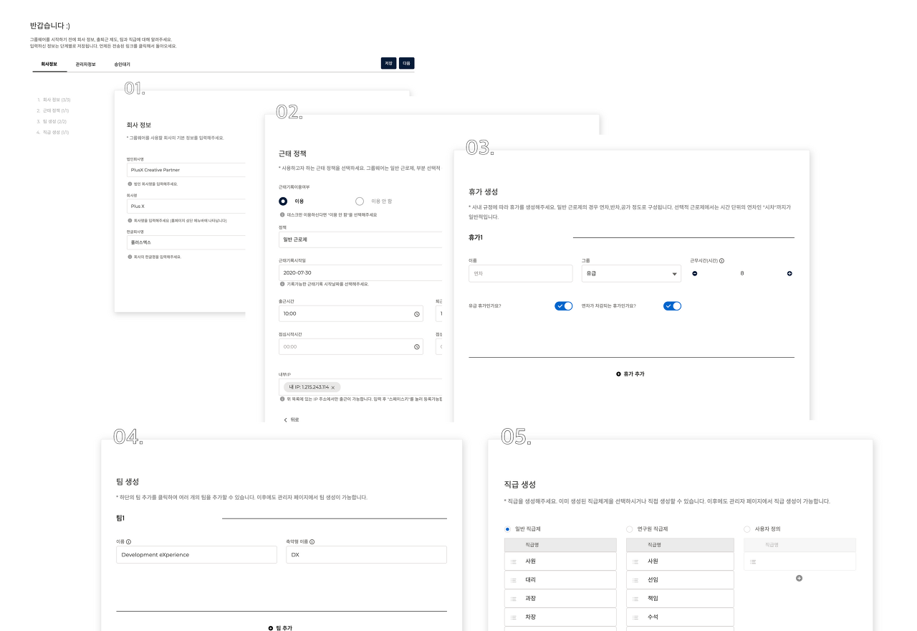The height and width of the screenshot is (631, 917).
Task: Select the 일반 직급제 radio button
Action: (x=508, y=529)
